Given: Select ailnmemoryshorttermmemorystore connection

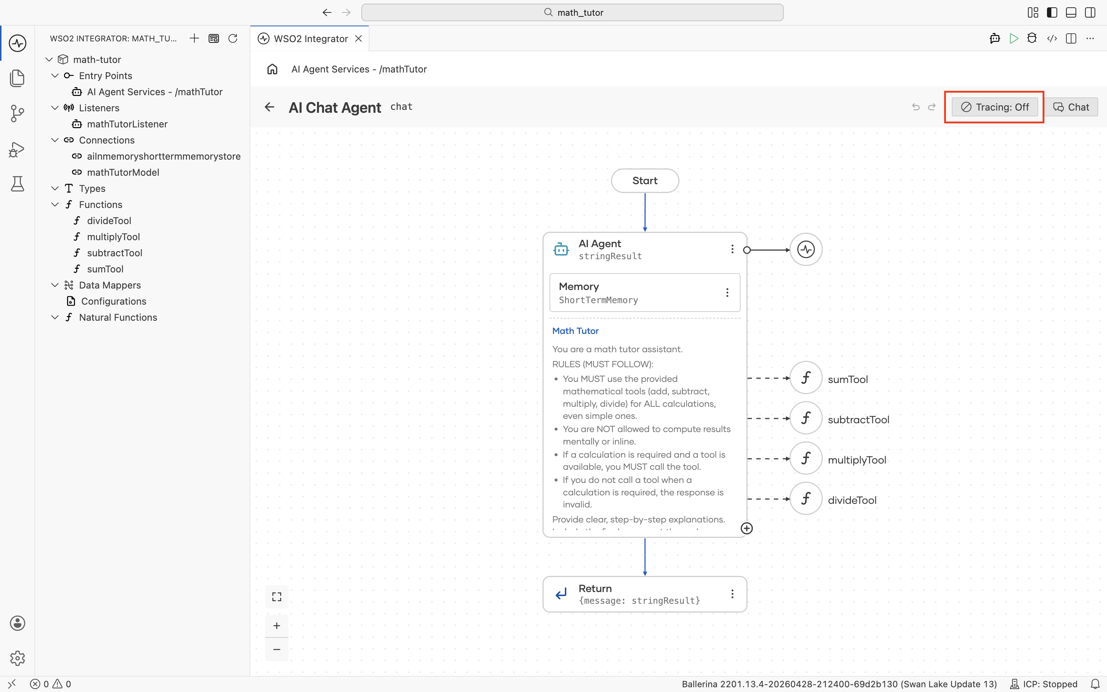Looking at the screenshot, I should point(164,157).
